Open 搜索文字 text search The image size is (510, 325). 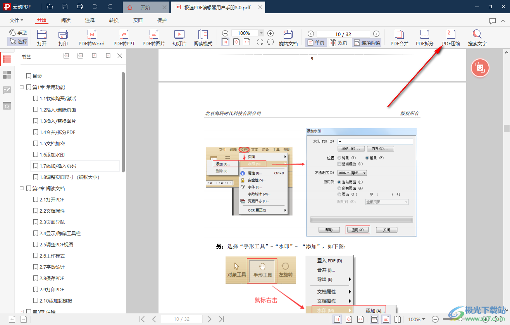[477, 38]
